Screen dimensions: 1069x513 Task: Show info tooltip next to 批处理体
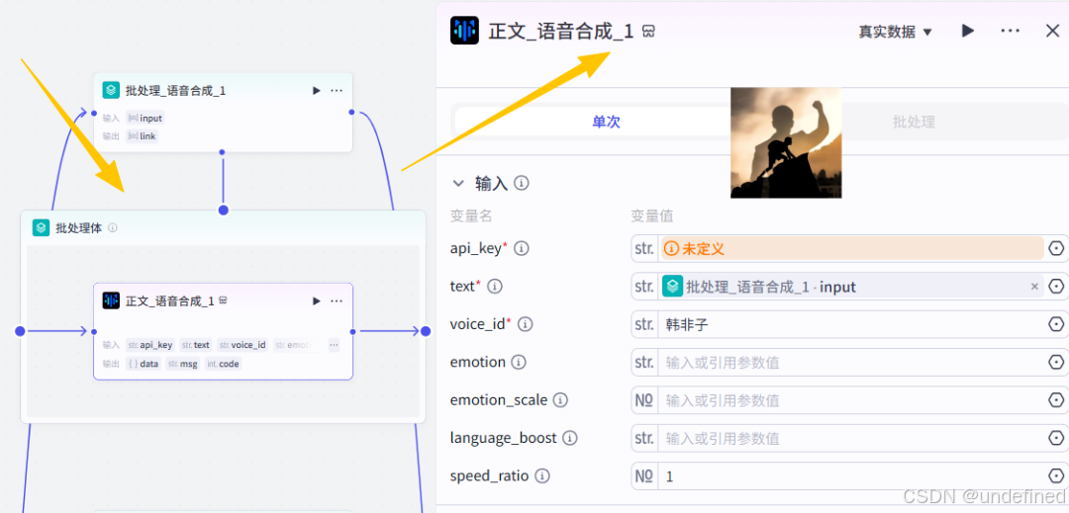(x=113, y=228)
